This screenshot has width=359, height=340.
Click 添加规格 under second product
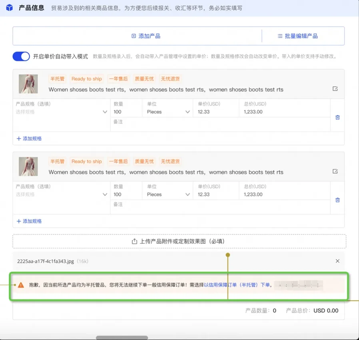[29, 221]
